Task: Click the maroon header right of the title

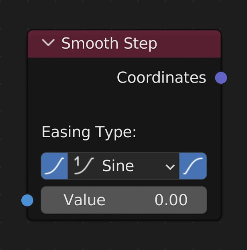Action: [189, 43]
